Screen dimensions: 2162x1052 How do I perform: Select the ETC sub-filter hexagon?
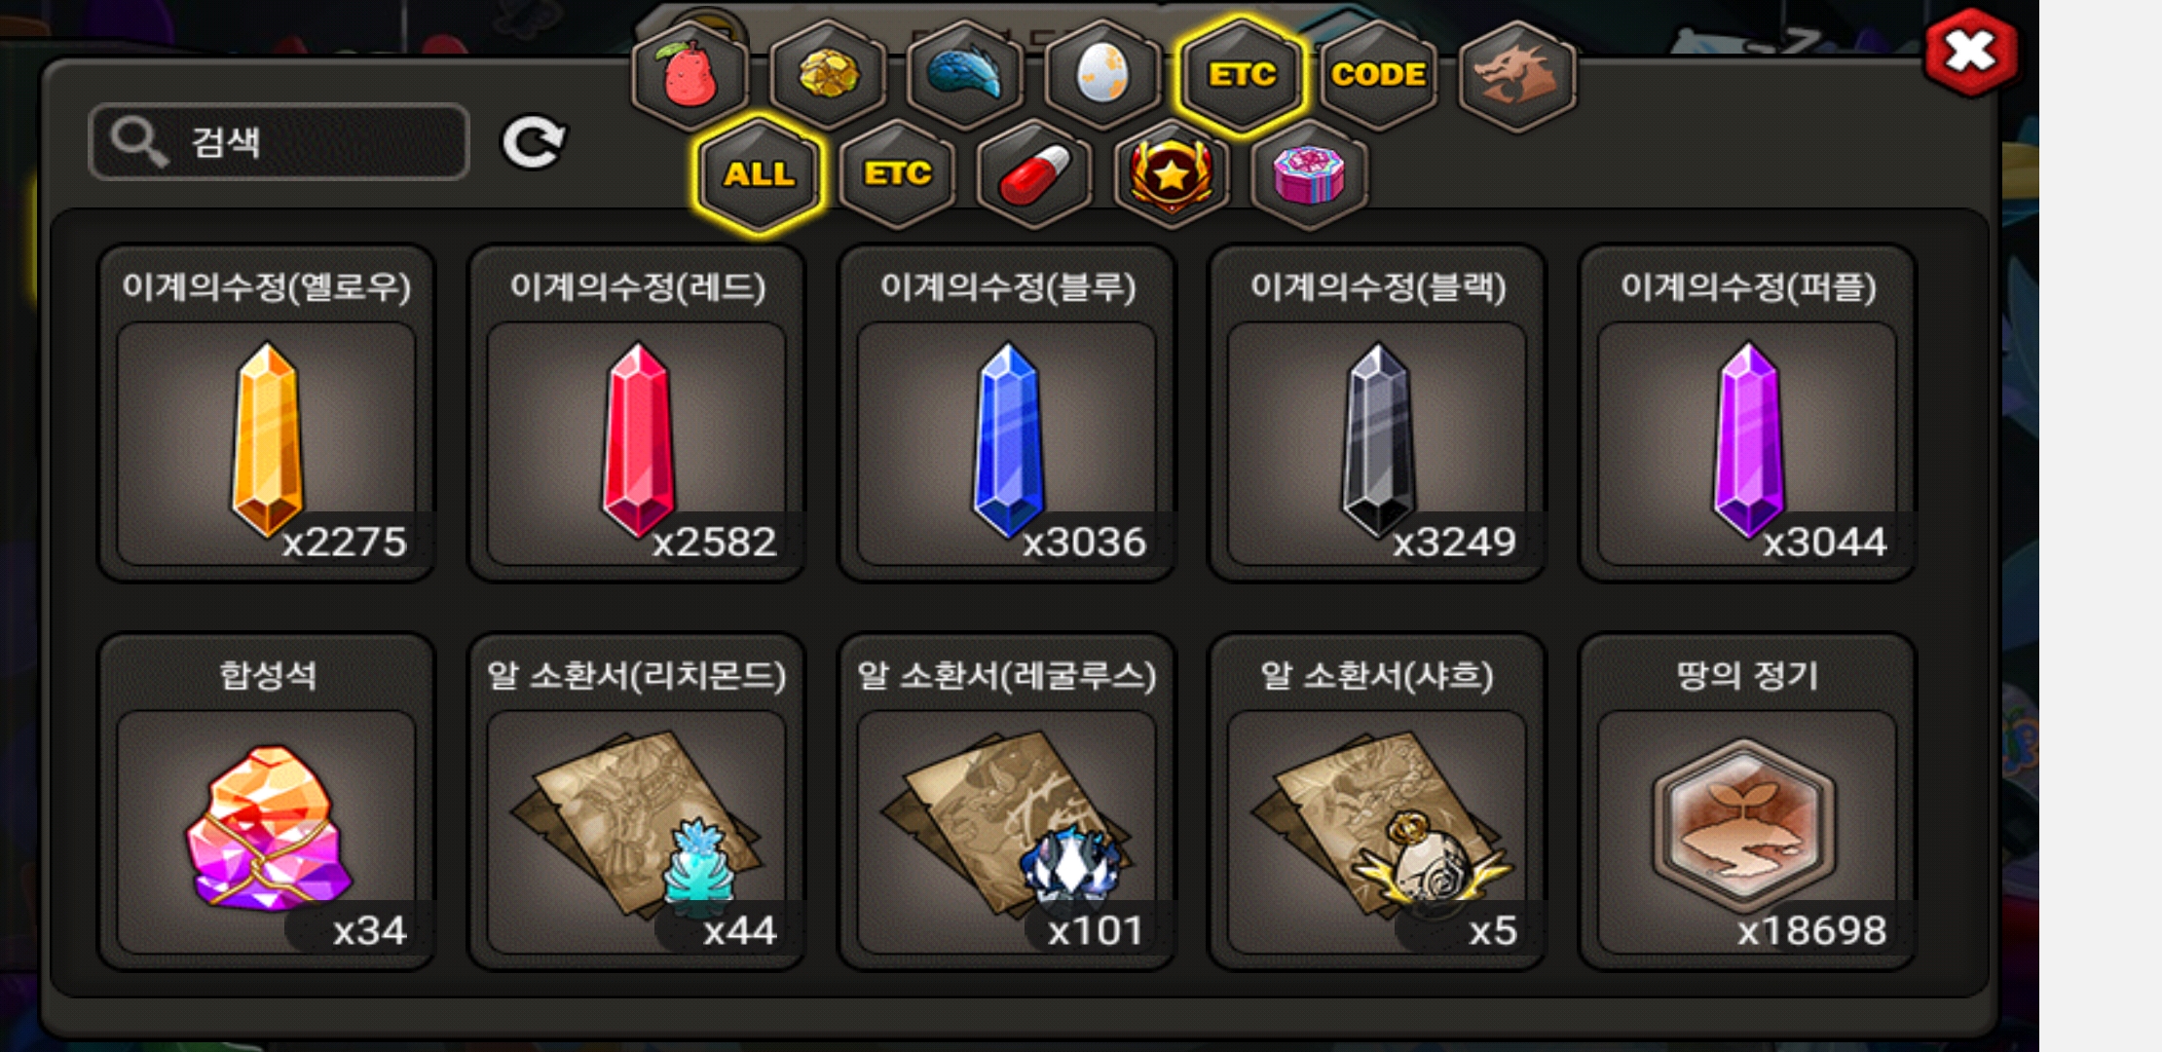pos(897,175)
